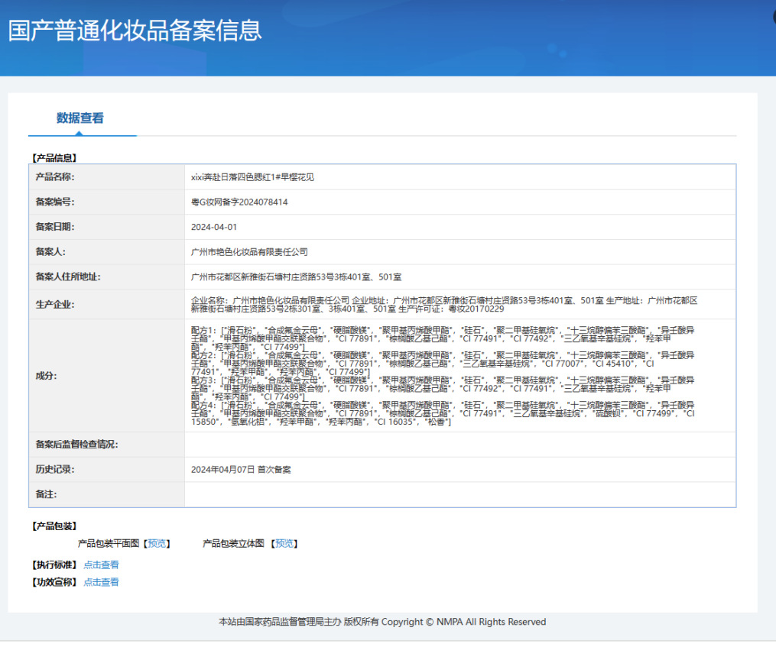Click the 备案日期 label cell

coord(107,227)
